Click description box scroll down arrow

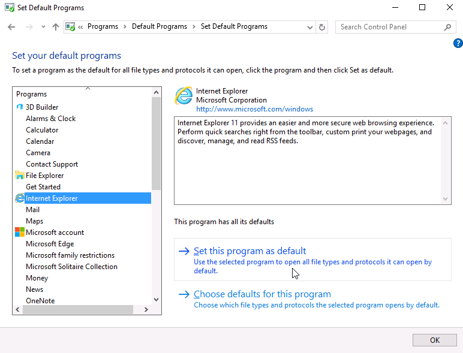445,199
